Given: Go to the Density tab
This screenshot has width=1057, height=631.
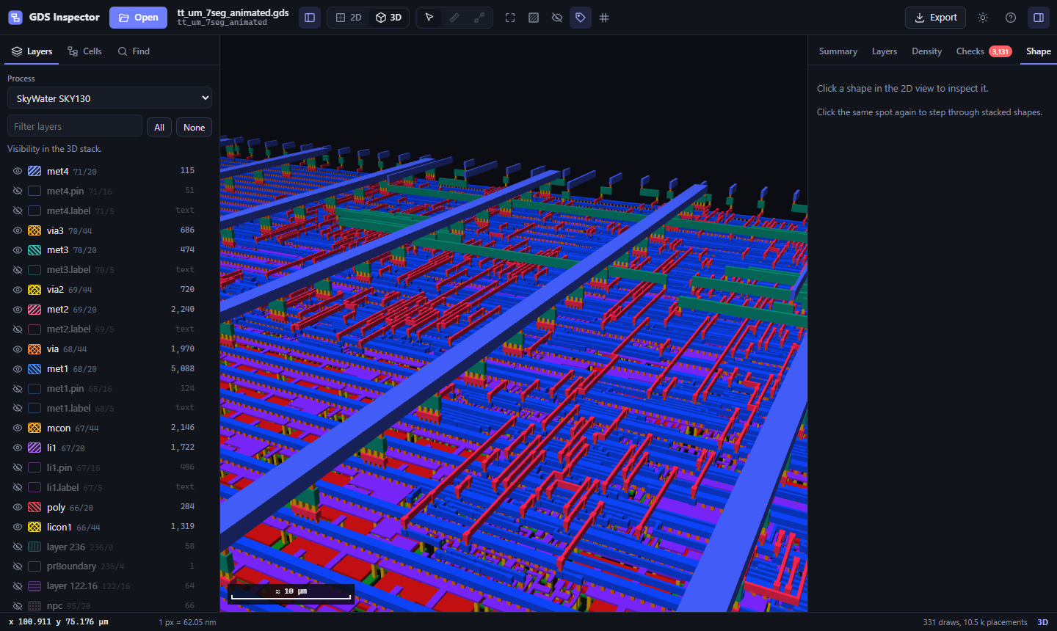Looking at the screenshot, I should tap(927, 51).
